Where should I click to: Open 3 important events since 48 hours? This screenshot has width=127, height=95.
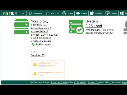[50, 74]
